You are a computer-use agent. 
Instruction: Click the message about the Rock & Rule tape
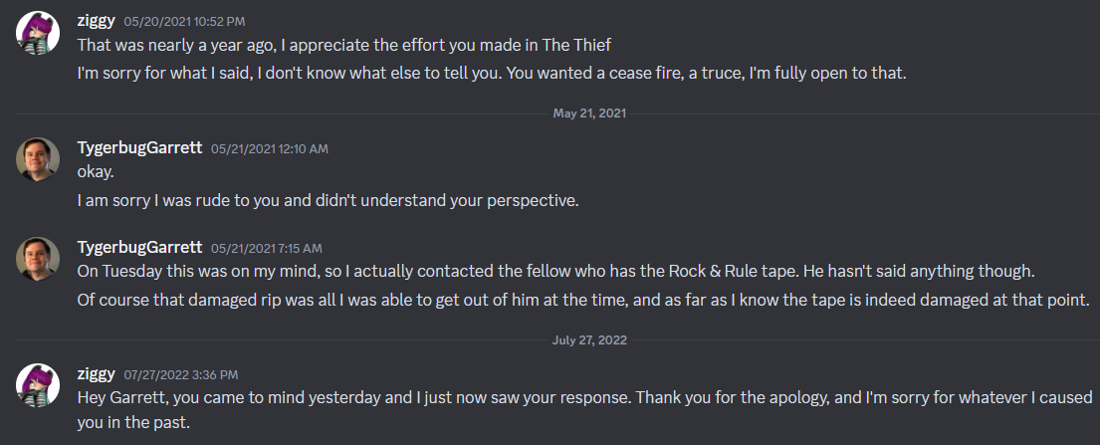coord(560,271)
